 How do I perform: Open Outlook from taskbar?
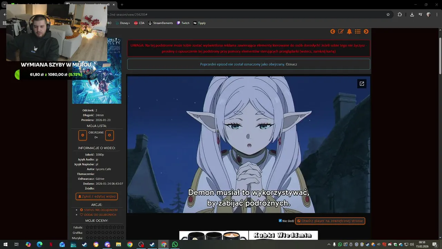coord(62,245)
